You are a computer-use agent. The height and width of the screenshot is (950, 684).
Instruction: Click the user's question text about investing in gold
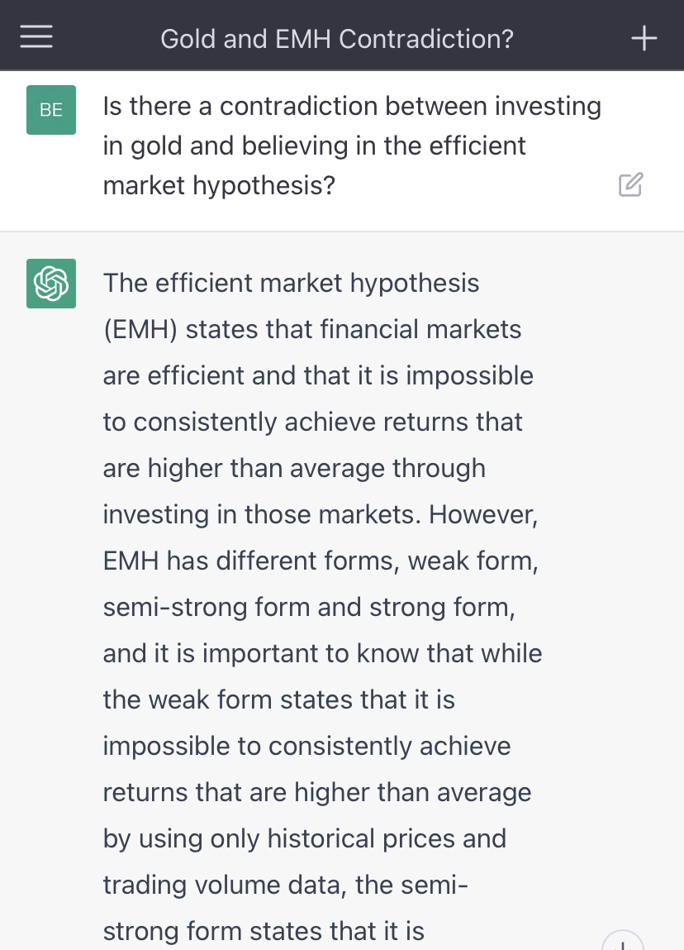(x=351, y=107)
